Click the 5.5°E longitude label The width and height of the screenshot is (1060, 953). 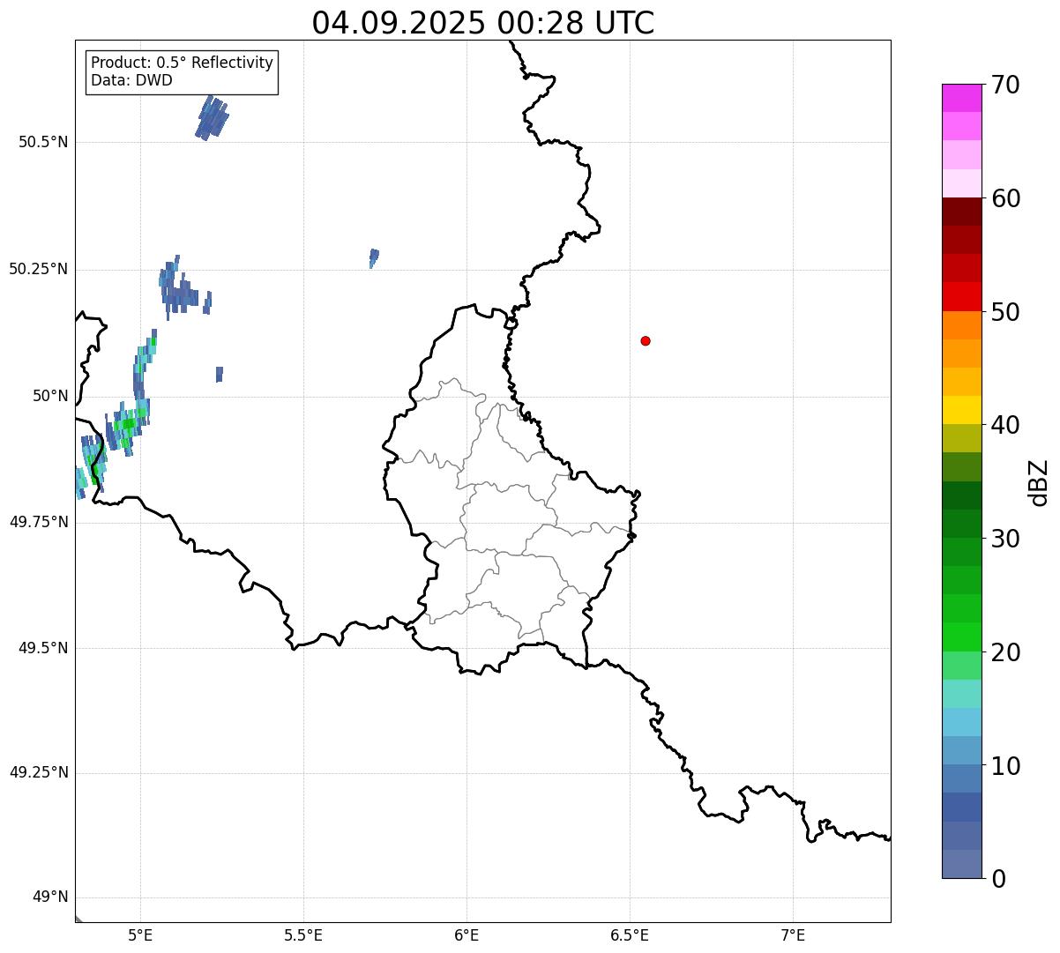pos(303,936)
